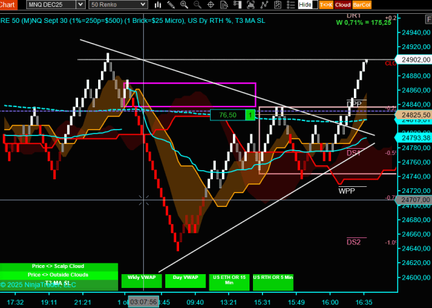Toggle the data box icon
Screen dimensions: 432x308
[x=224, y=4]
